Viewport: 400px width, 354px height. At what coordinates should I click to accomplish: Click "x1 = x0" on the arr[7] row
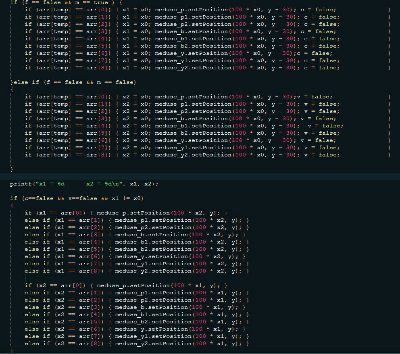pos(135,61)
